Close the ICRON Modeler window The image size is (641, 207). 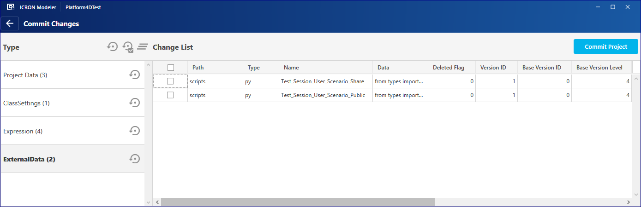(627, 7)
